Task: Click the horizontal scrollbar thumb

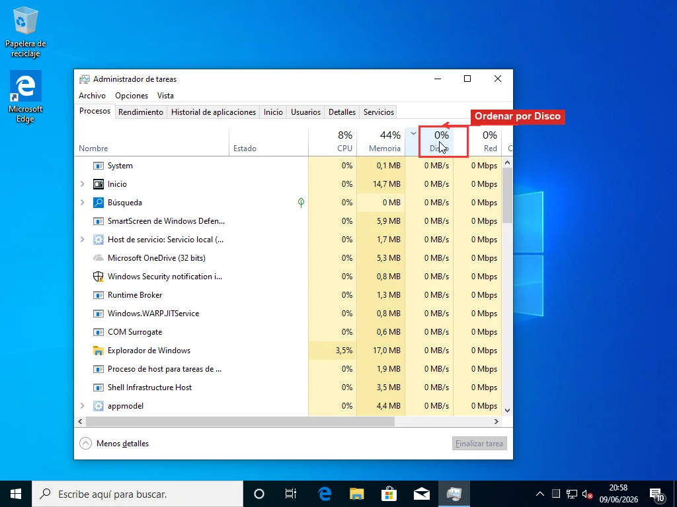Action: point(241,422)
